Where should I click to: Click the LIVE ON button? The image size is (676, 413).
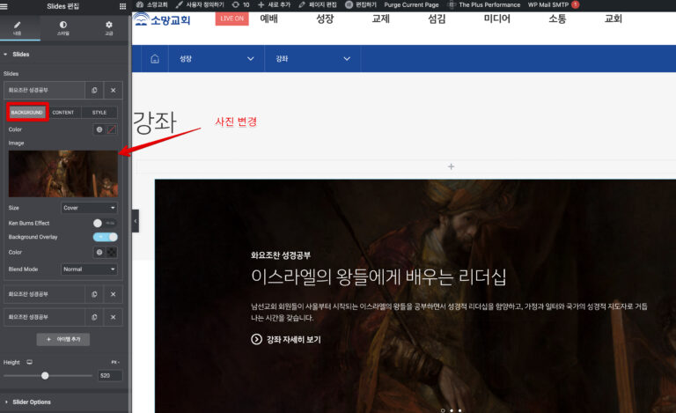tap(232, 18)
